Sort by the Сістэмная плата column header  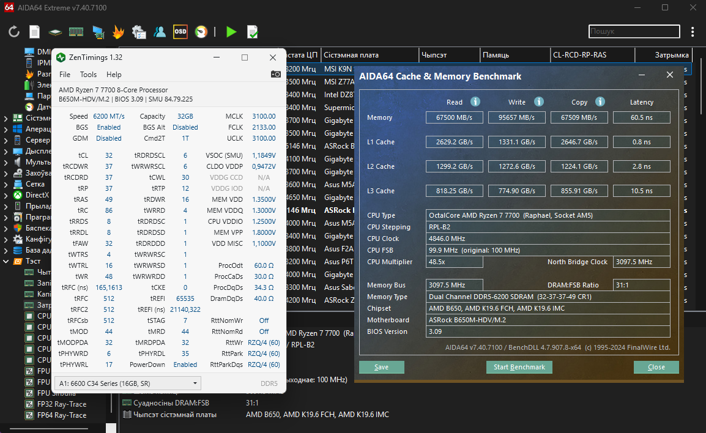(x=370, y=55)
